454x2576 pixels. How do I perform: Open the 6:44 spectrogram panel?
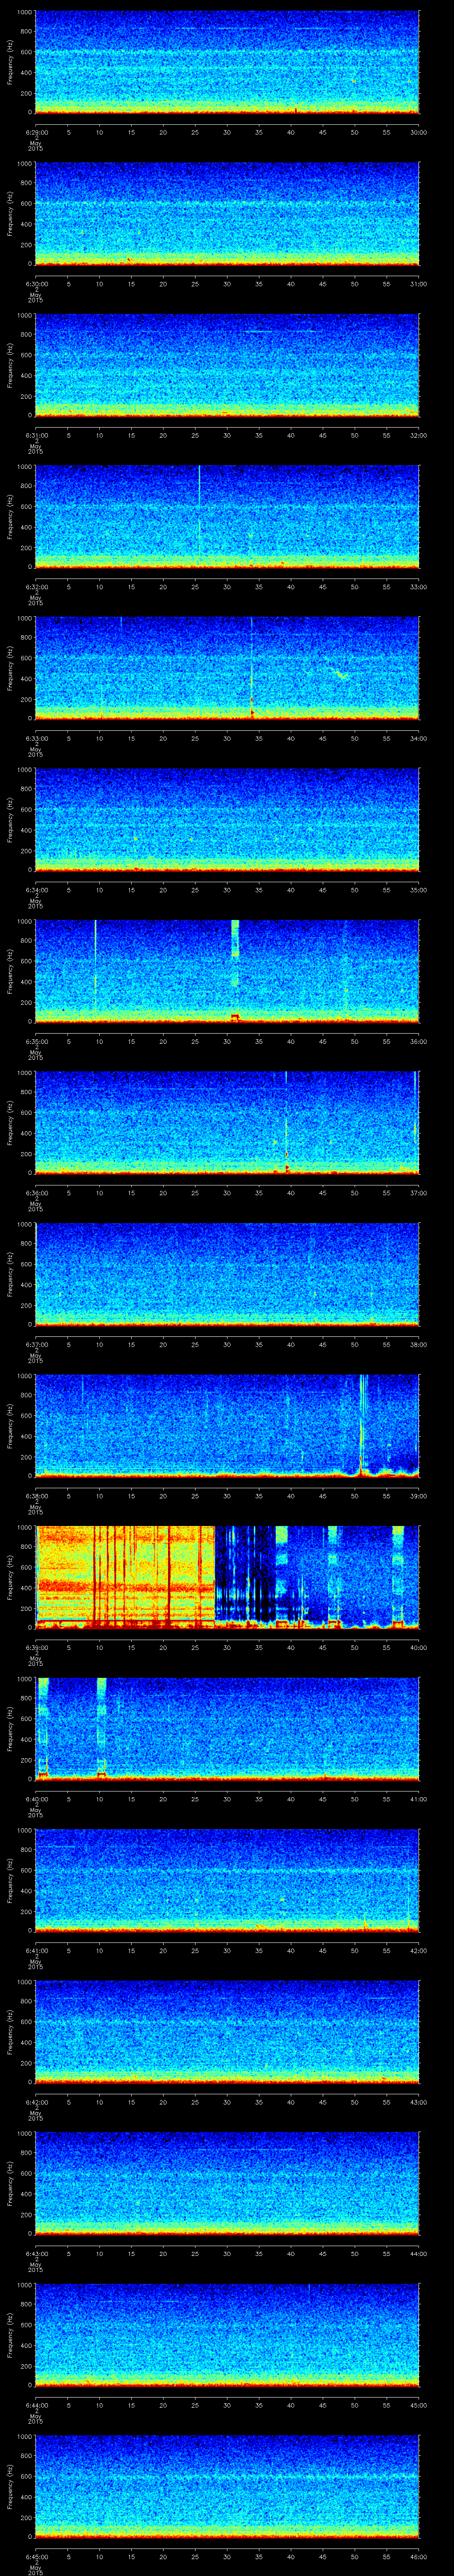227,2334
